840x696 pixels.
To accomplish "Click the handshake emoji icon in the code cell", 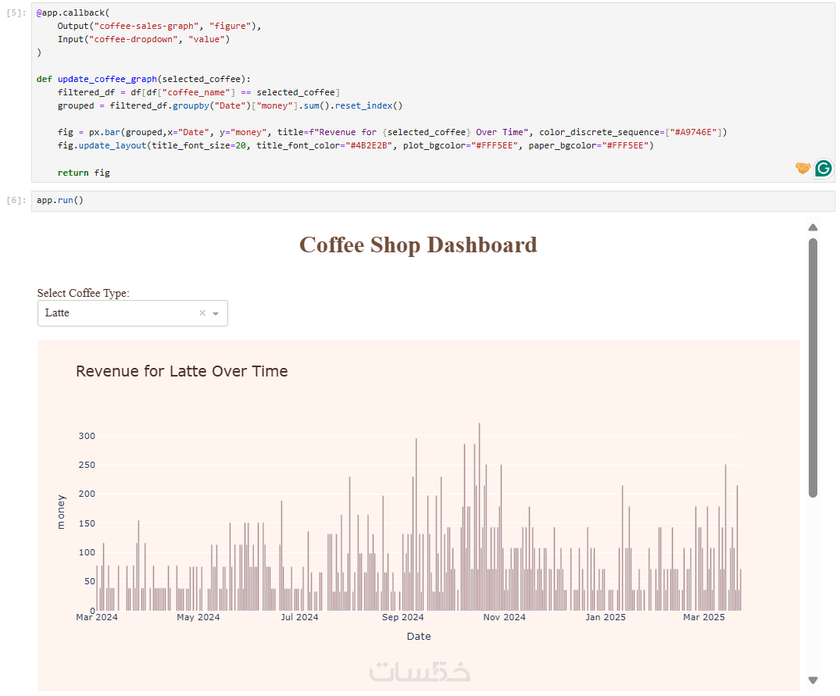I will tap(802, 168).
